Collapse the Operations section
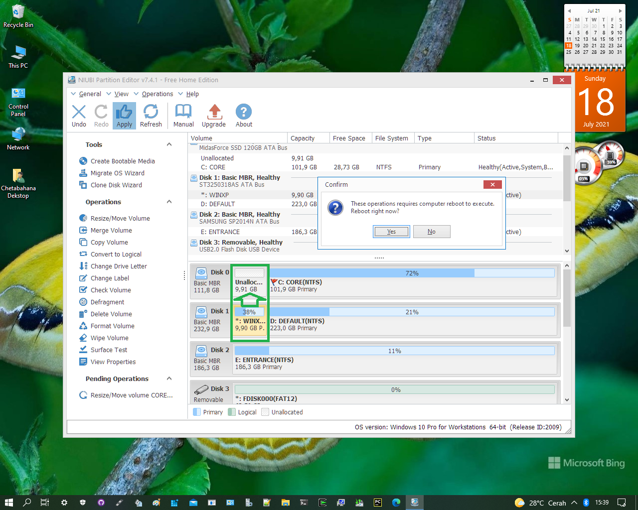The height and width of the screenshot is (510, 638). (x=169, y=202)
